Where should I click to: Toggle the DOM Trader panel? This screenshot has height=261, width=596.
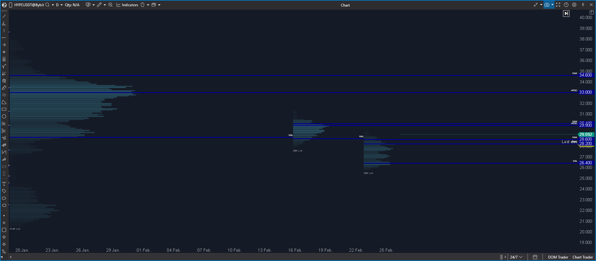click(x=558, y=257)
